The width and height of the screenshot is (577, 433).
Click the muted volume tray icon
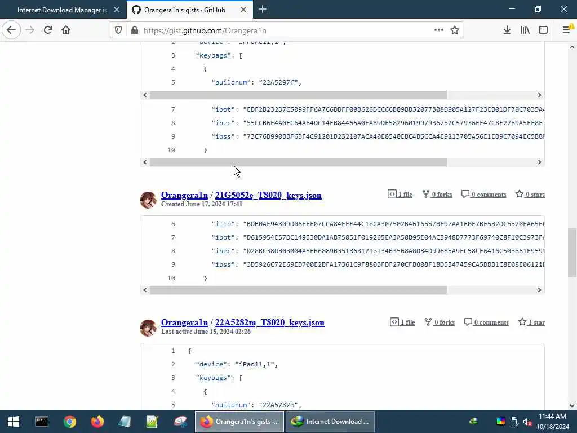[527, 422]
